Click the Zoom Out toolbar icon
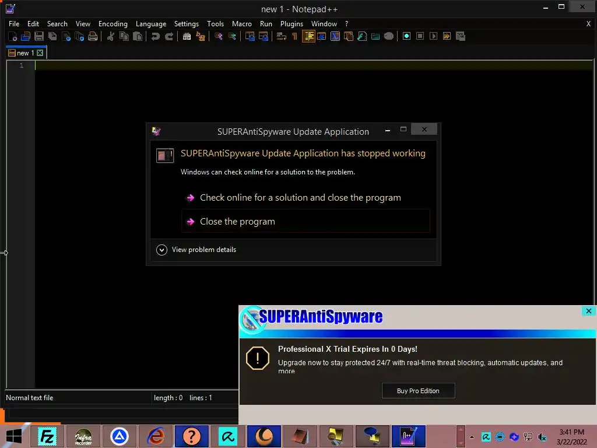The width and height of the screenshot is (597, 448). (232, 37)
